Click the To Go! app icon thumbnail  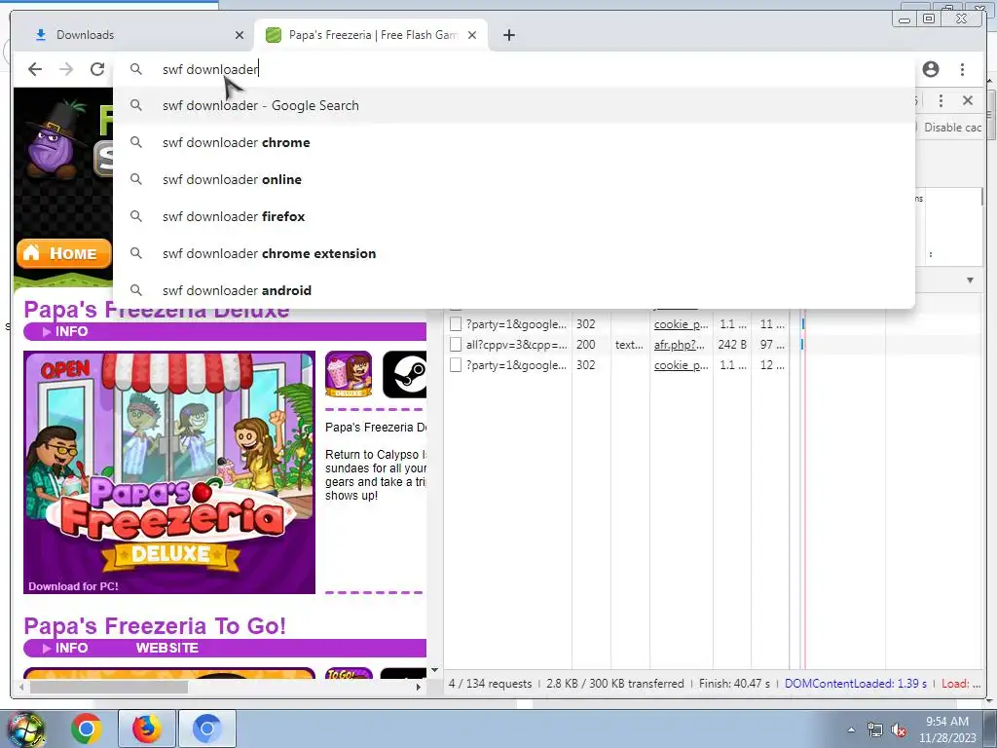point(349,674)
